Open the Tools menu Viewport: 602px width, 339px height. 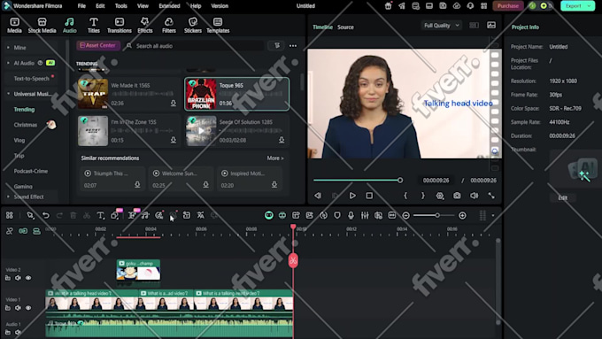(x=121, y=6)
